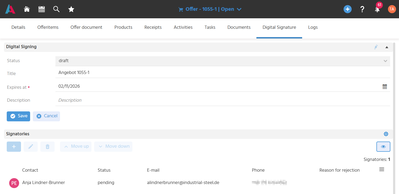Click the PE avatar of Anja Lindner-Brunner
The image size is (399, 194).
[x=14, y=183]
